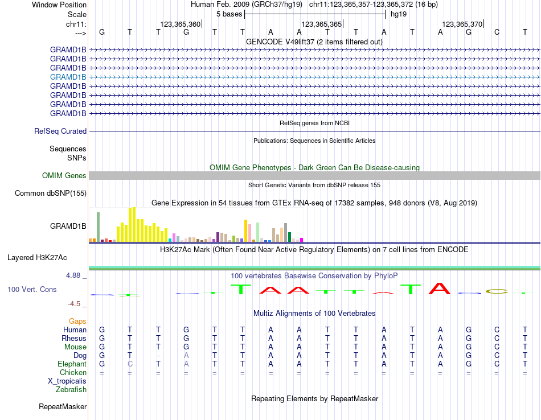The width and height of the screenshot is (541, 420).
Task: Click the magenta last GTEx expression bar
Action: [302, 240]
